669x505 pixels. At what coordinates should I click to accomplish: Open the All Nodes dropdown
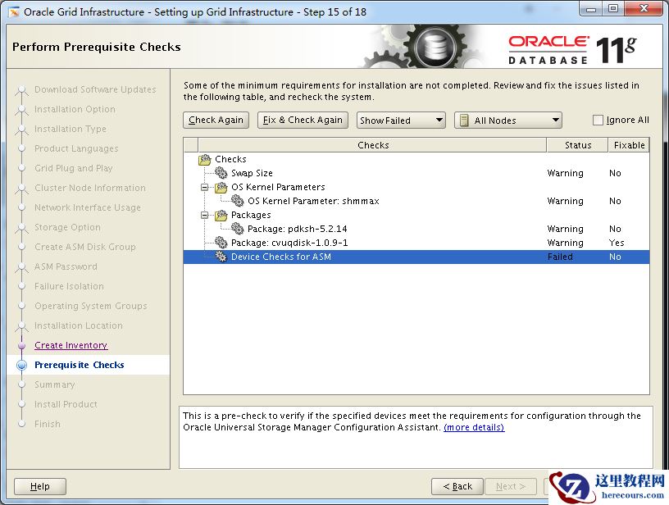tap(508, 121)
